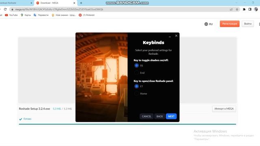Open Chrome extensions puzzle icon

pos(244,9)
